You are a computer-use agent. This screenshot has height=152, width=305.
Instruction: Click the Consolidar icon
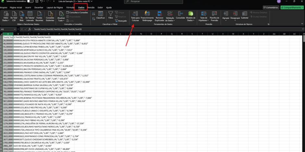(x=180, y=15)
